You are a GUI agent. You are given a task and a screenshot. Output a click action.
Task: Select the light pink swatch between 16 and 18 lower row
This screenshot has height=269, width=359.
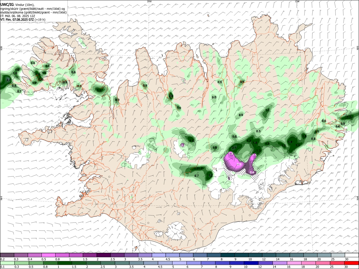pyautogui.click(x=294, y=263)
